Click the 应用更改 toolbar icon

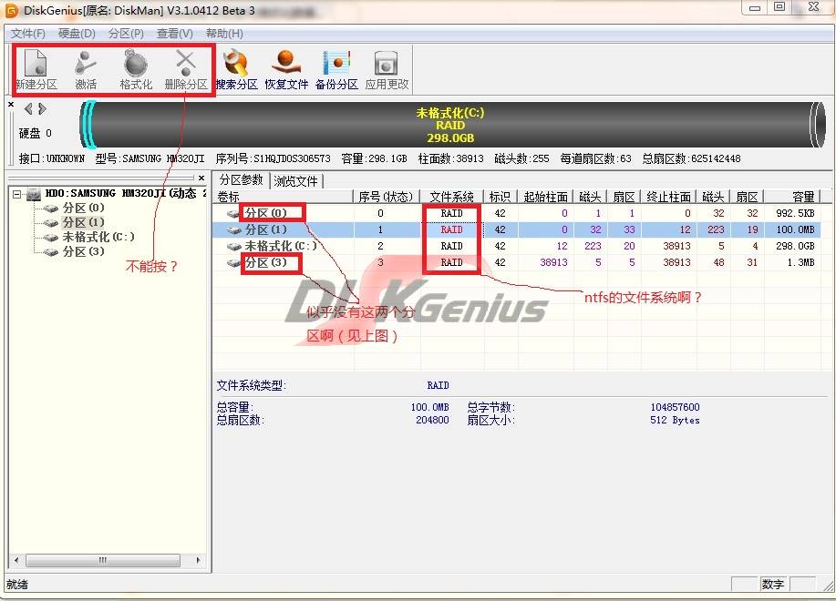(x=387, y=69)
